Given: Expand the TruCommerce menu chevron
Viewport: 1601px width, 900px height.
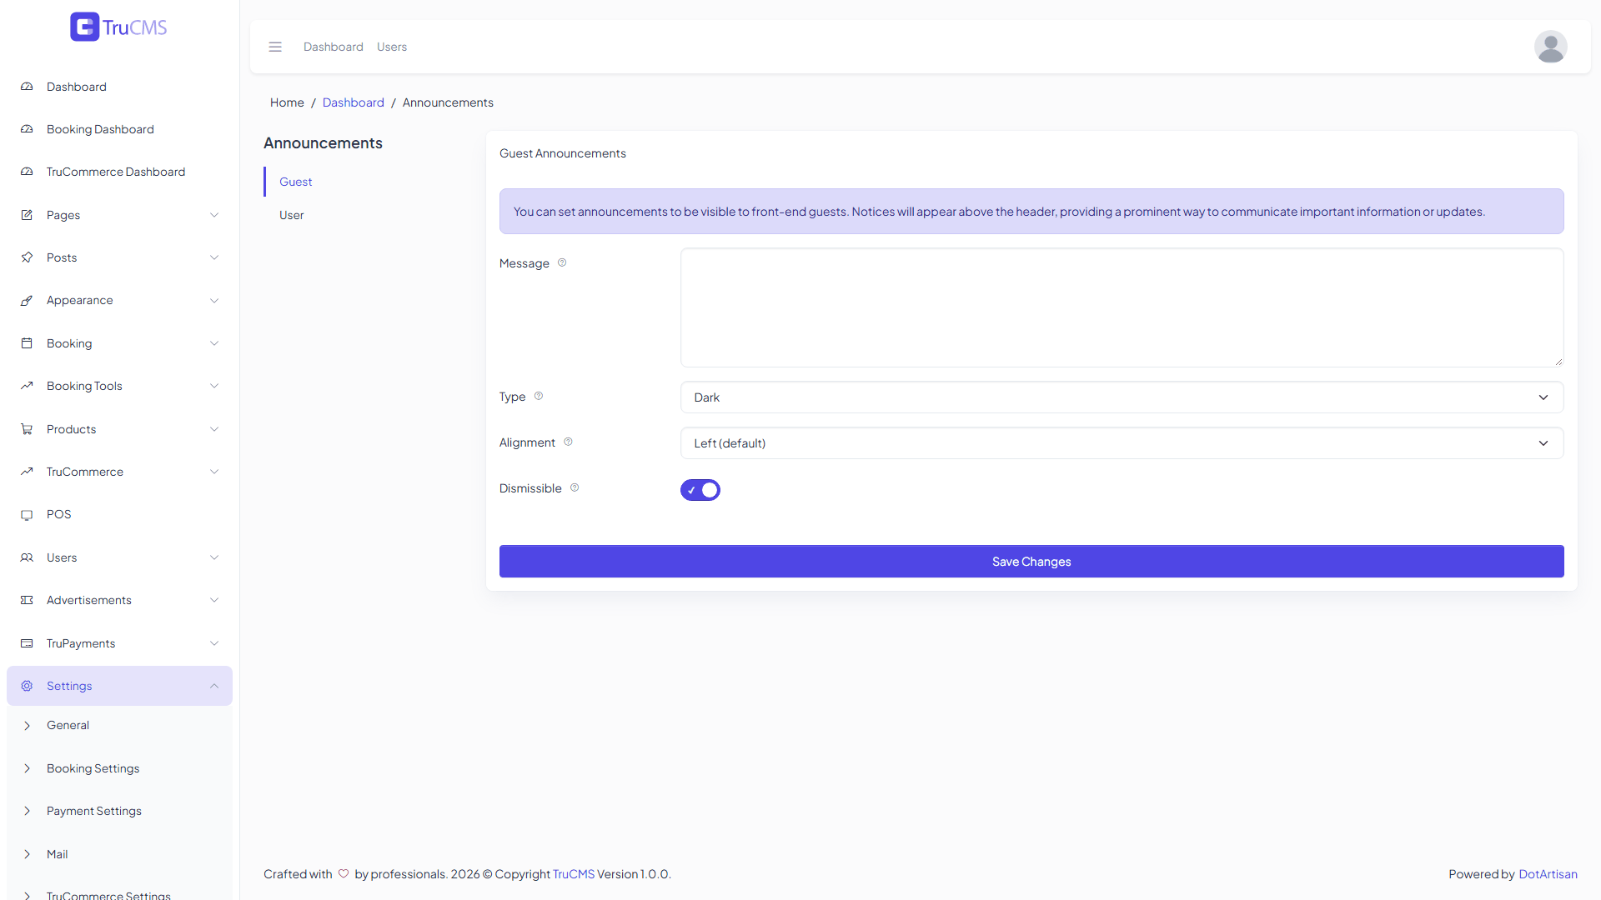Looking at the screenshot, I should click(214, 472).
